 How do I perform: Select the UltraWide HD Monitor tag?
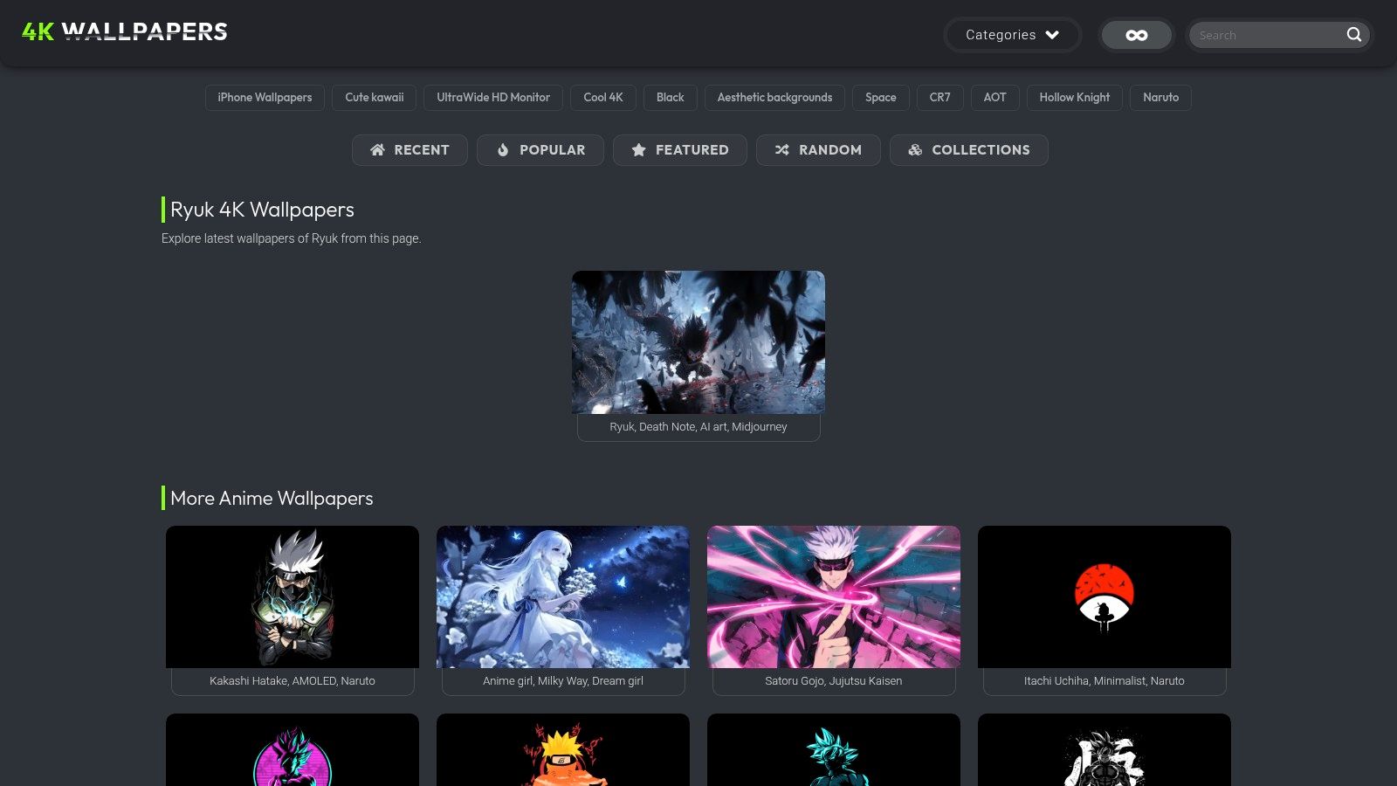pos(493,98)
